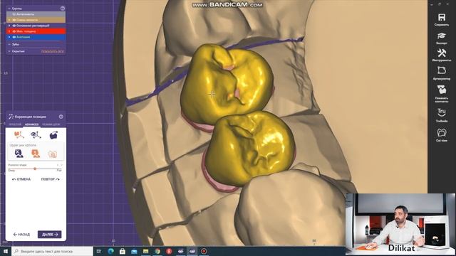Open the Articulator (Артикулятор) icon

[x=442, y=71]
